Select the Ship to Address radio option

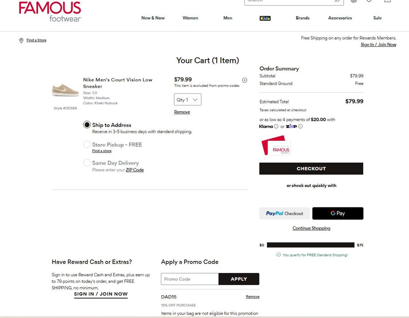(87, 125)
